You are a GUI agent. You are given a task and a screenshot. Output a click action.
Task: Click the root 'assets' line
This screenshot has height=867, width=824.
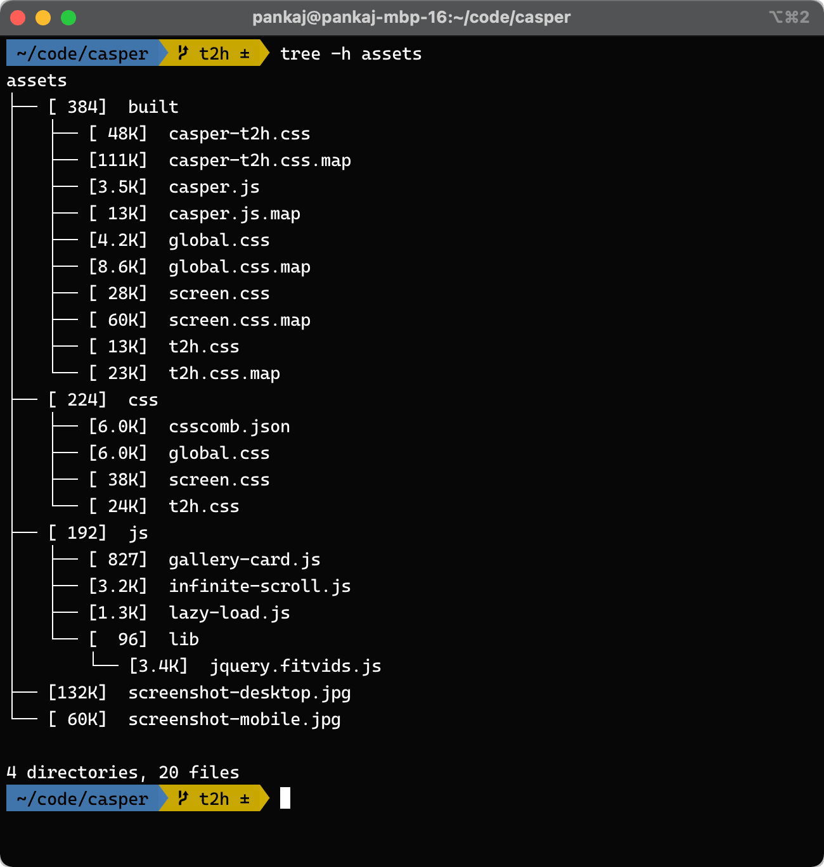pyautogui.click(x=37, y=80)
